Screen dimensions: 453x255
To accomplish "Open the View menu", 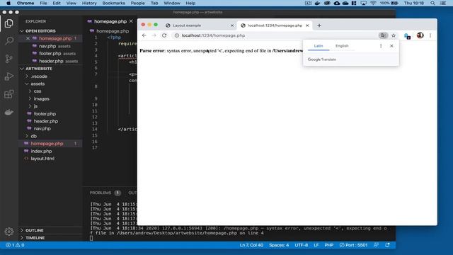I will click(71, 3).
